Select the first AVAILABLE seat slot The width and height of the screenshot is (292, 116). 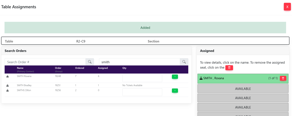point(243,89)
